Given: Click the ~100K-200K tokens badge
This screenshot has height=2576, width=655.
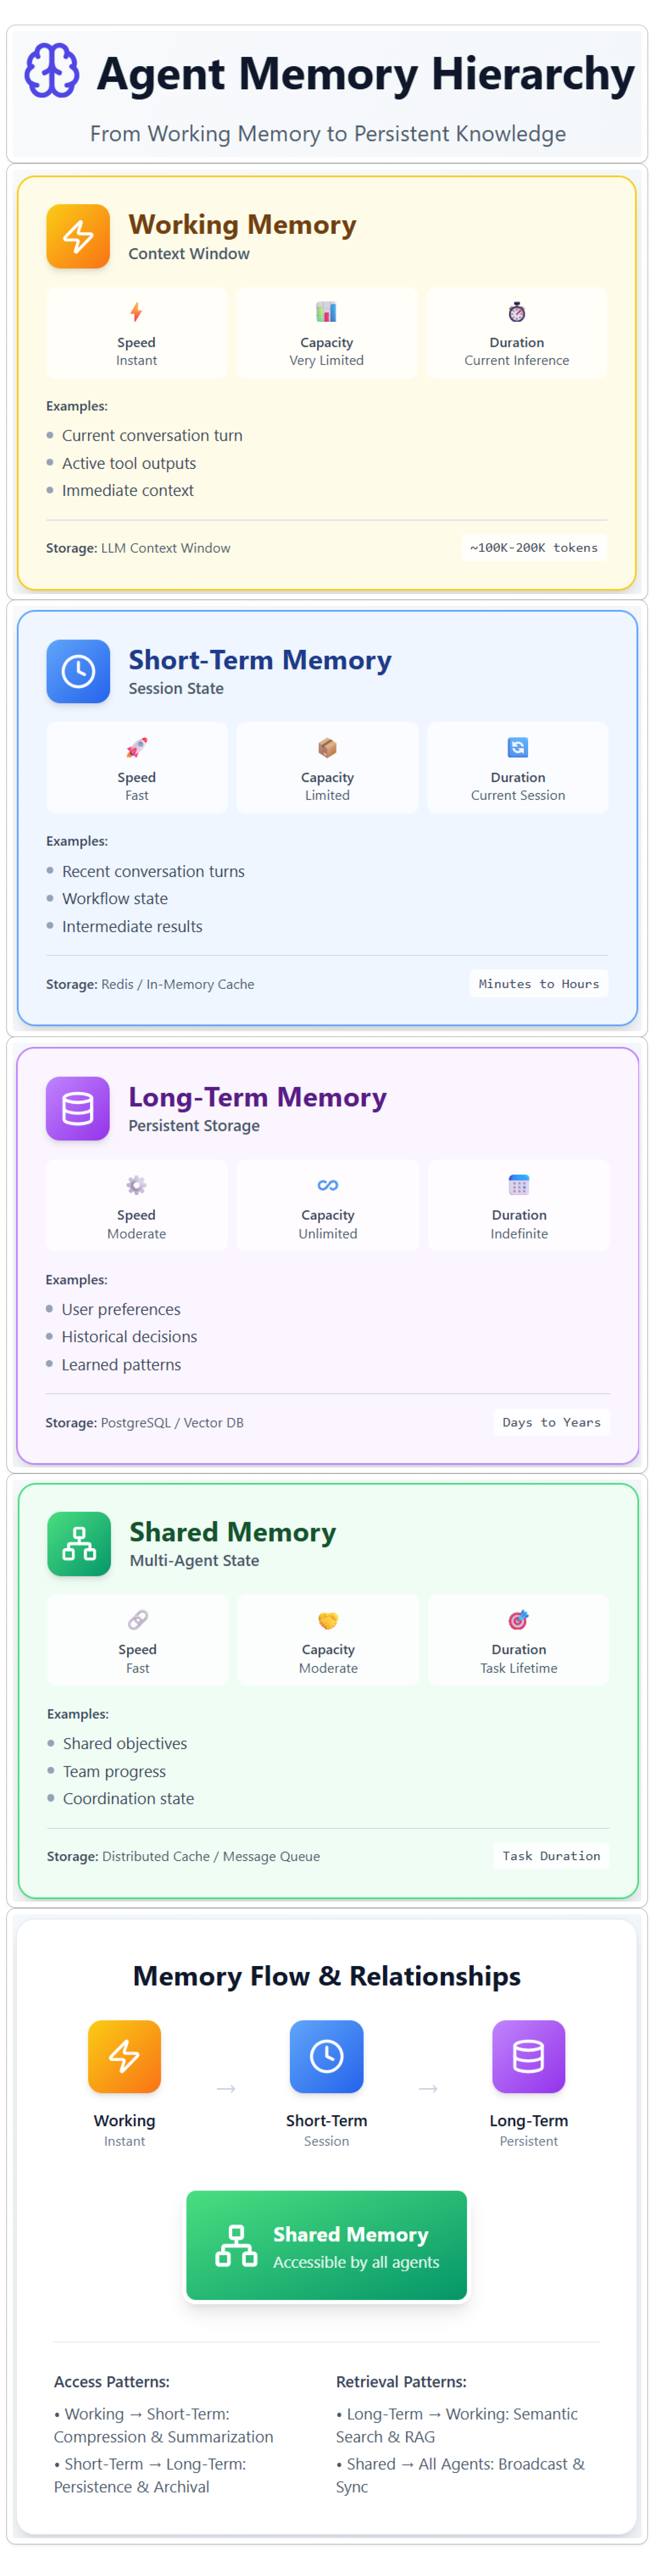Looking at the screenshot, I should point(534,548).
